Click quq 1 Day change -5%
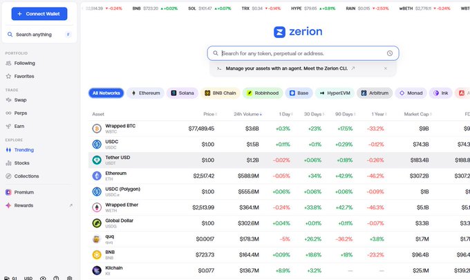Screen dimensions: 470x280 coord(285,239)
